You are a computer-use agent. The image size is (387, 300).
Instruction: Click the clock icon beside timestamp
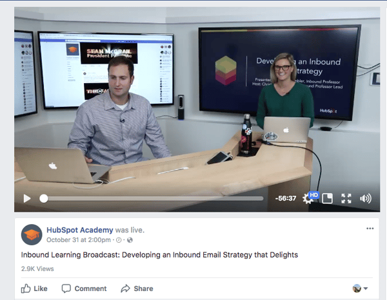pos(119,240)
